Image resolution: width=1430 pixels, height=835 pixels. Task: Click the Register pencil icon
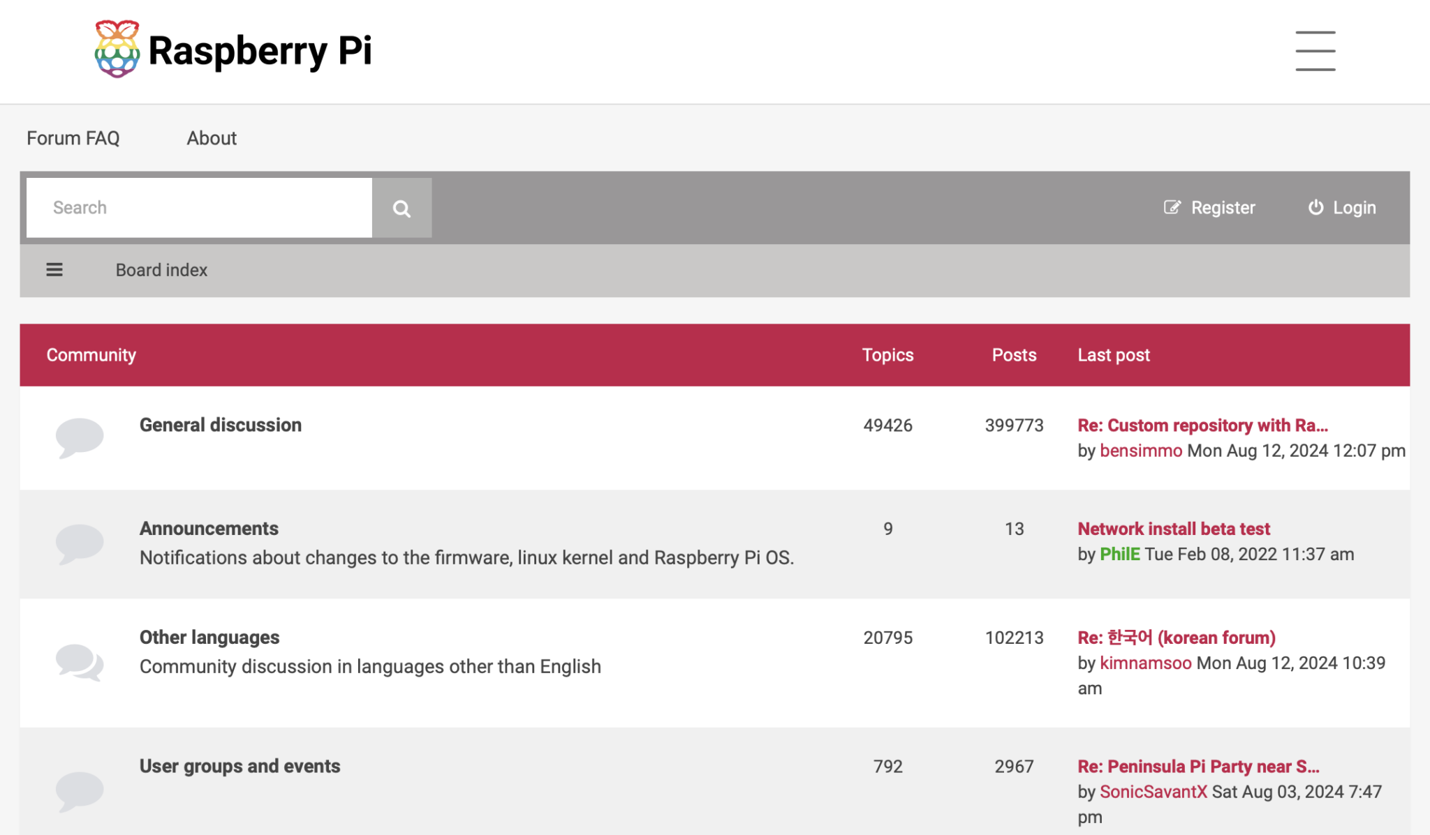point(1172,207)
